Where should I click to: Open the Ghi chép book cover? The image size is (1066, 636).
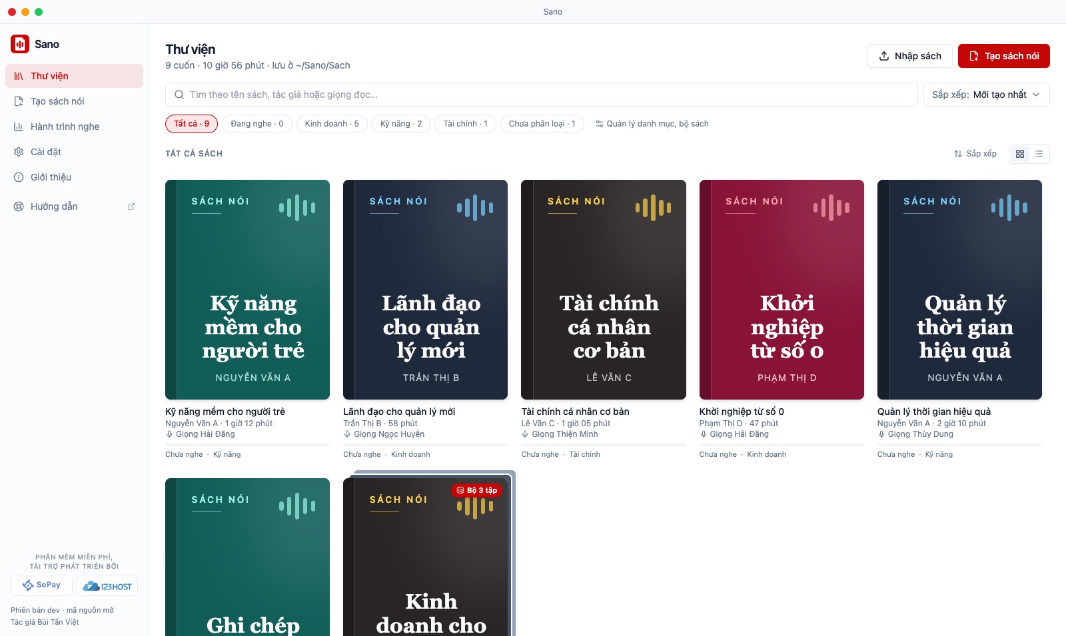click(x=248, y=557)
